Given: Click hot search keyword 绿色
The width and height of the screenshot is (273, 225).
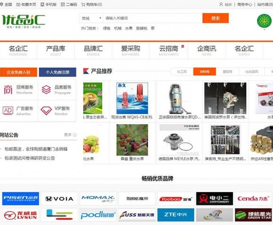Looking at the screenshot, I should coord(107,28).
